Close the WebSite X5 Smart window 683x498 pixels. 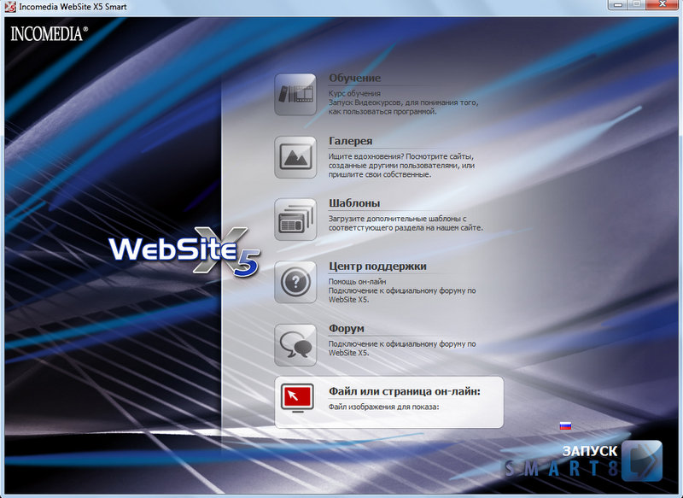click(x=663, y=5)
